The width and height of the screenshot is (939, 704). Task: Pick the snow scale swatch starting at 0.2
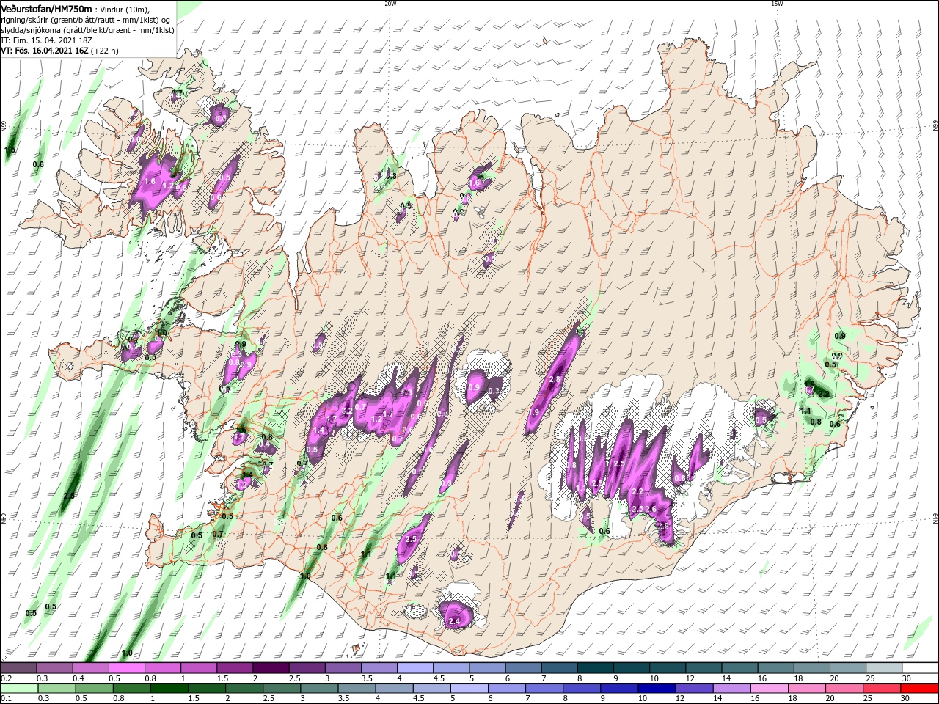tap(18, 668)
